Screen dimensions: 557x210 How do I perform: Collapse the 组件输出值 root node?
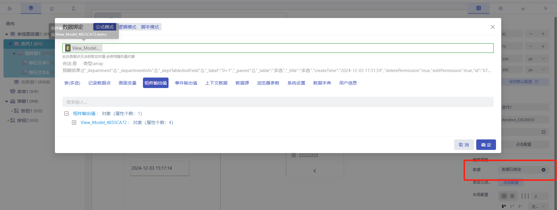tap(67, 114)
